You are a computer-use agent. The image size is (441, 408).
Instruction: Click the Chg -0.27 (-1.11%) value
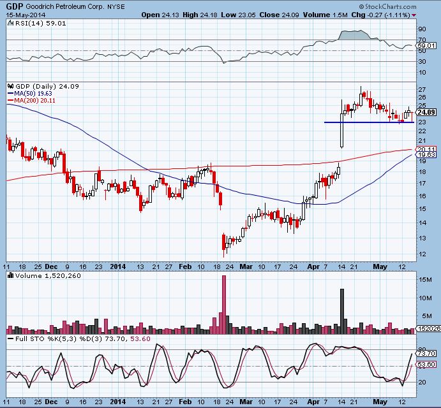(x=380, y=15)
